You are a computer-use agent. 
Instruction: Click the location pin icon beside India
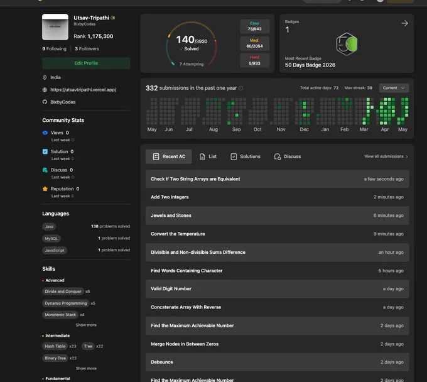45,78
